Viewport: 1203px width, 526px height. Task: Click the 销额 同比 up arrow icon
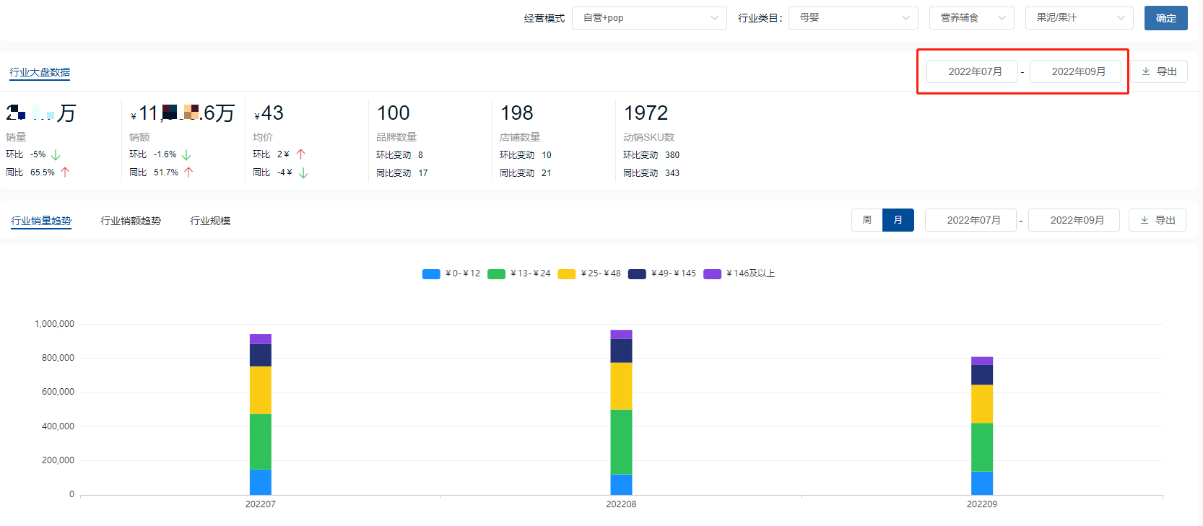[x=188, y=172]
